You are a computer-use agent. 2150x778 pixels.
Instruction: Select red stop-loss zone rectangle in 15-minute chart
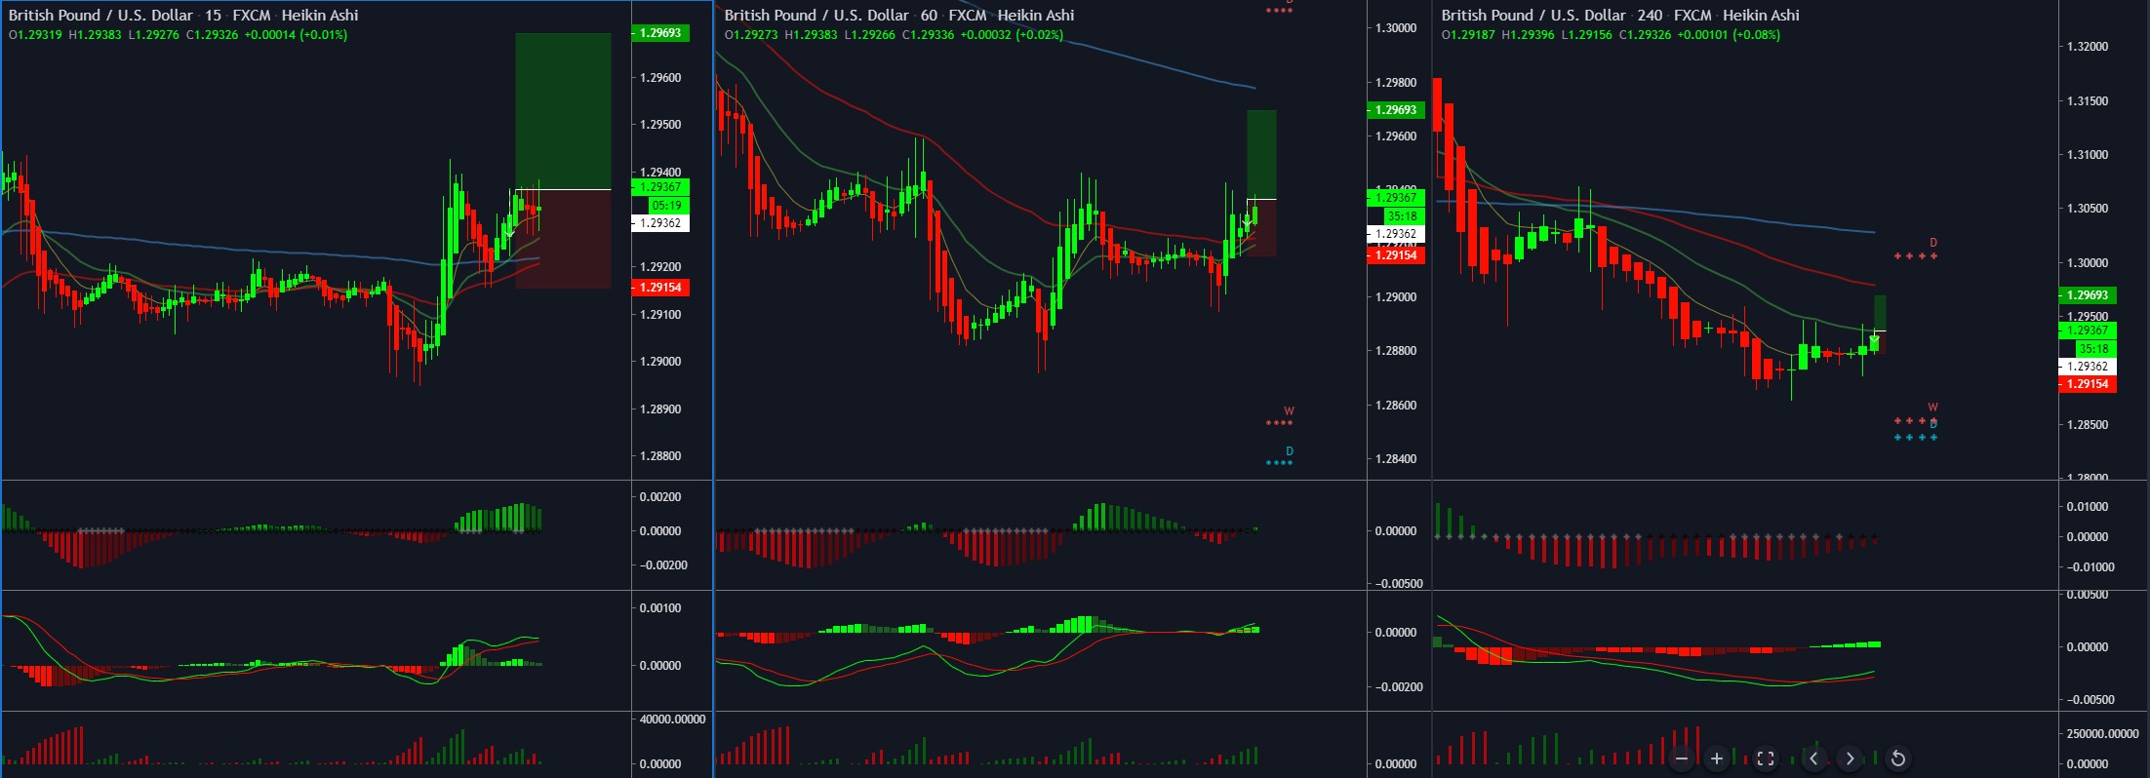coord(563,239)
